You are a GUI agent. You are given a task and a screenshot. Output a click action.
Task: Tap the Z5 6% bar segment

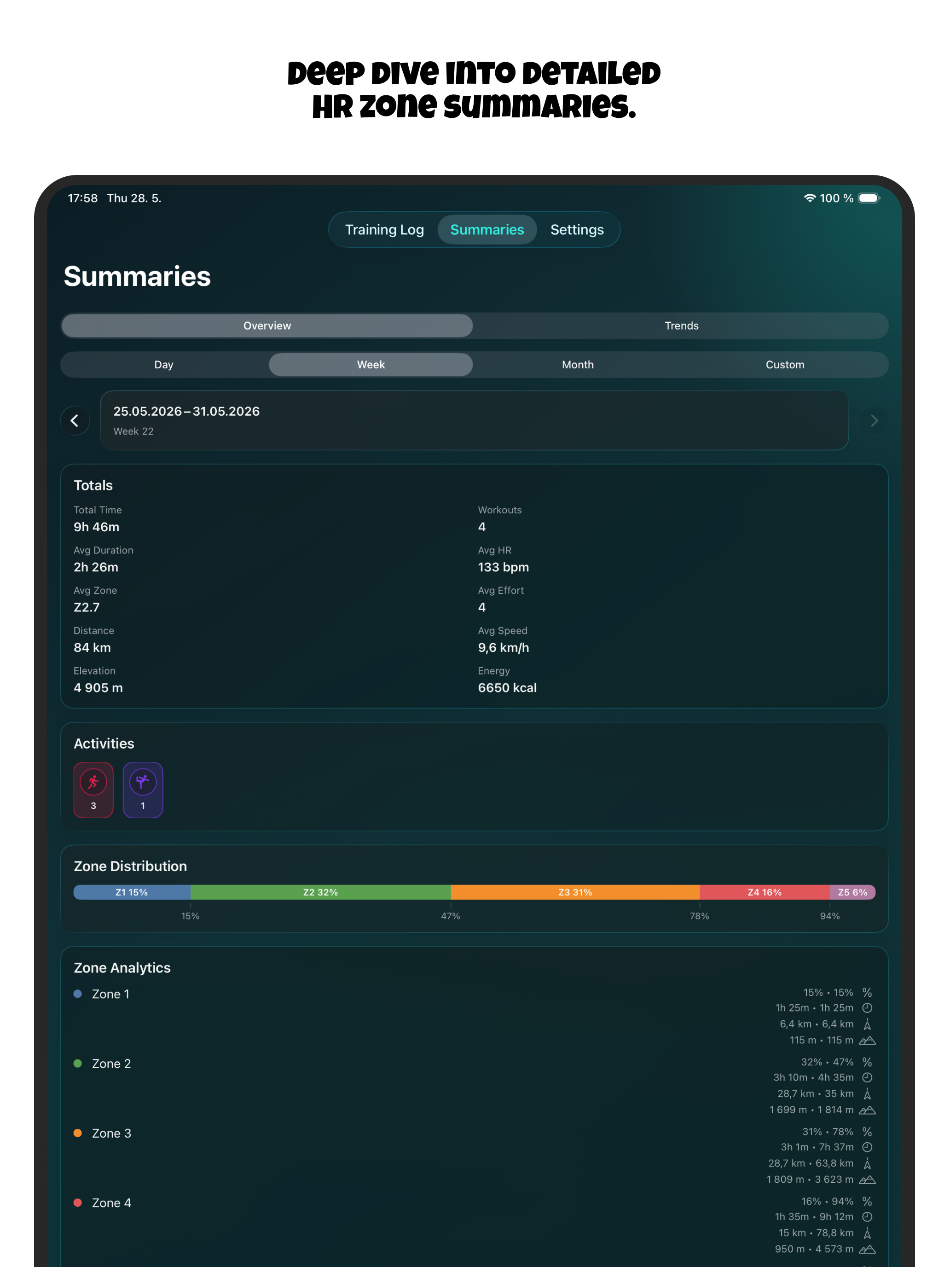click(852, 892)
